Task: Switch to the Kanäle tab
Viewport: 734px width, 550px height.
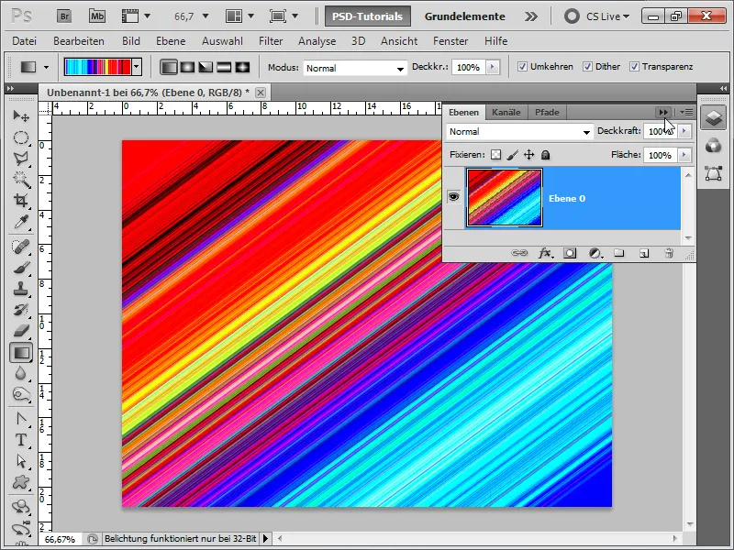Action: 506,112
